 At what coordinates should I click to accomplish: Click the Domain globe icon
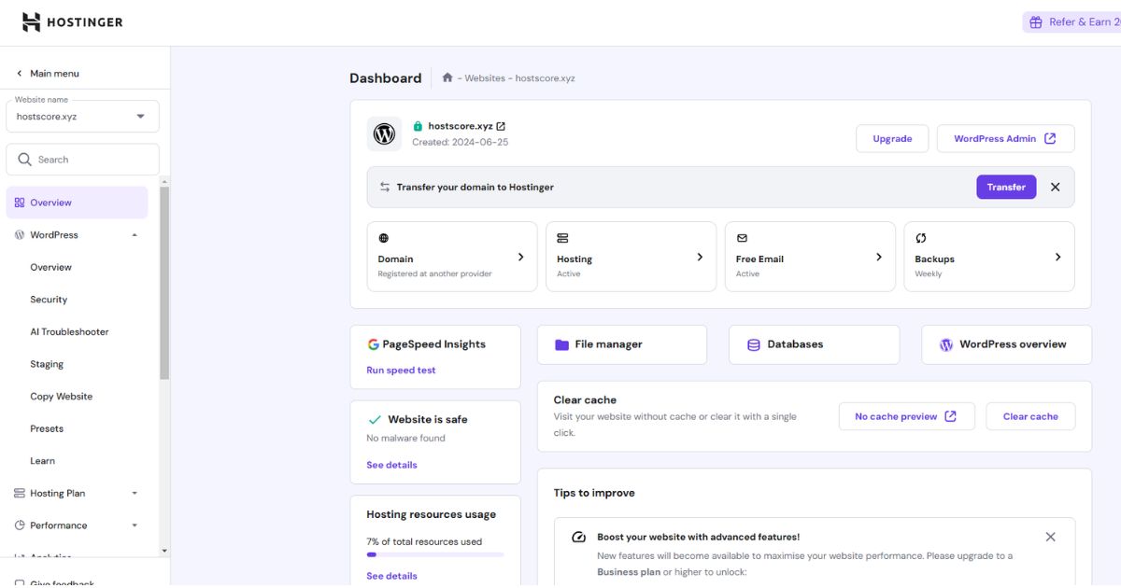pyautogui.click(x=383, y=238)
